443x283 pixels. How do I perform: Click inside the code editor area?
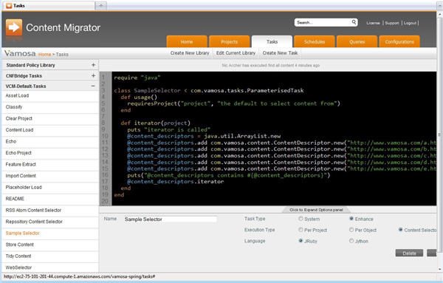click(x=273, y=138)
